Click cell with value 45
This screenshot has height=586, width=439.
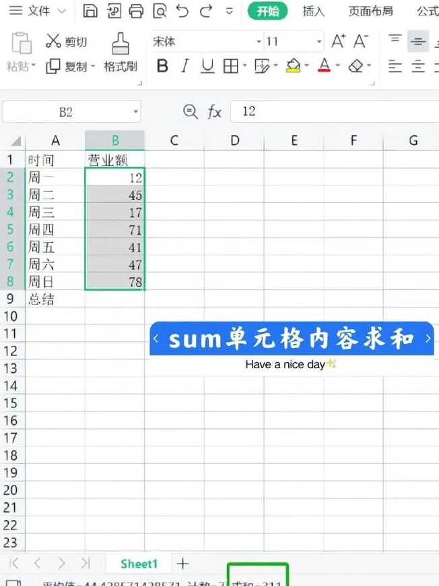point(114,195)
